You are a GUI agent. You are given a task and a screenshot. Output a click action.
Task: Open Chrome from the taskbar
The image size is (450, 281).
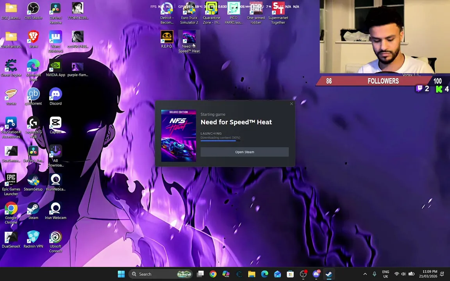click(213, 274)
